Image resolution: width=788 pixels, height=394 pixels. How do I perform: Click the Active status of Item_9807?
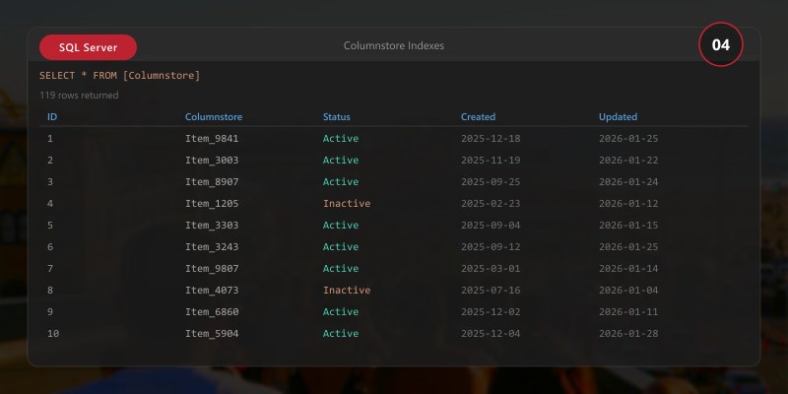coord(341,268)
